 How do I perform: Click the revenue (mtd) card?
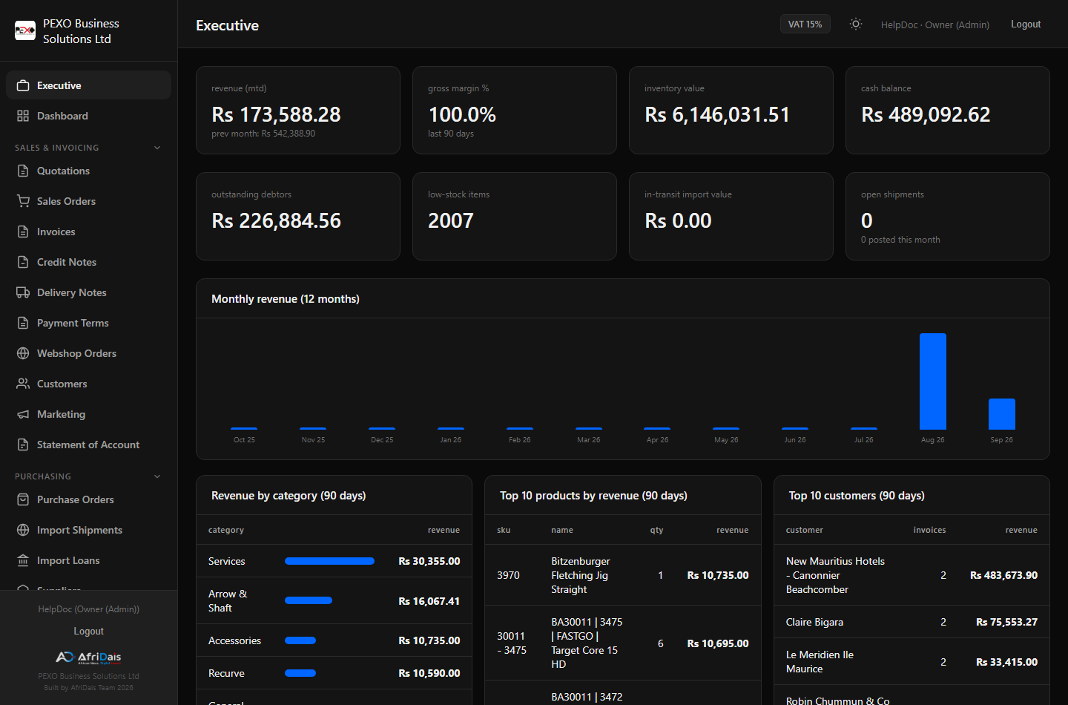(x=298, y=110)
